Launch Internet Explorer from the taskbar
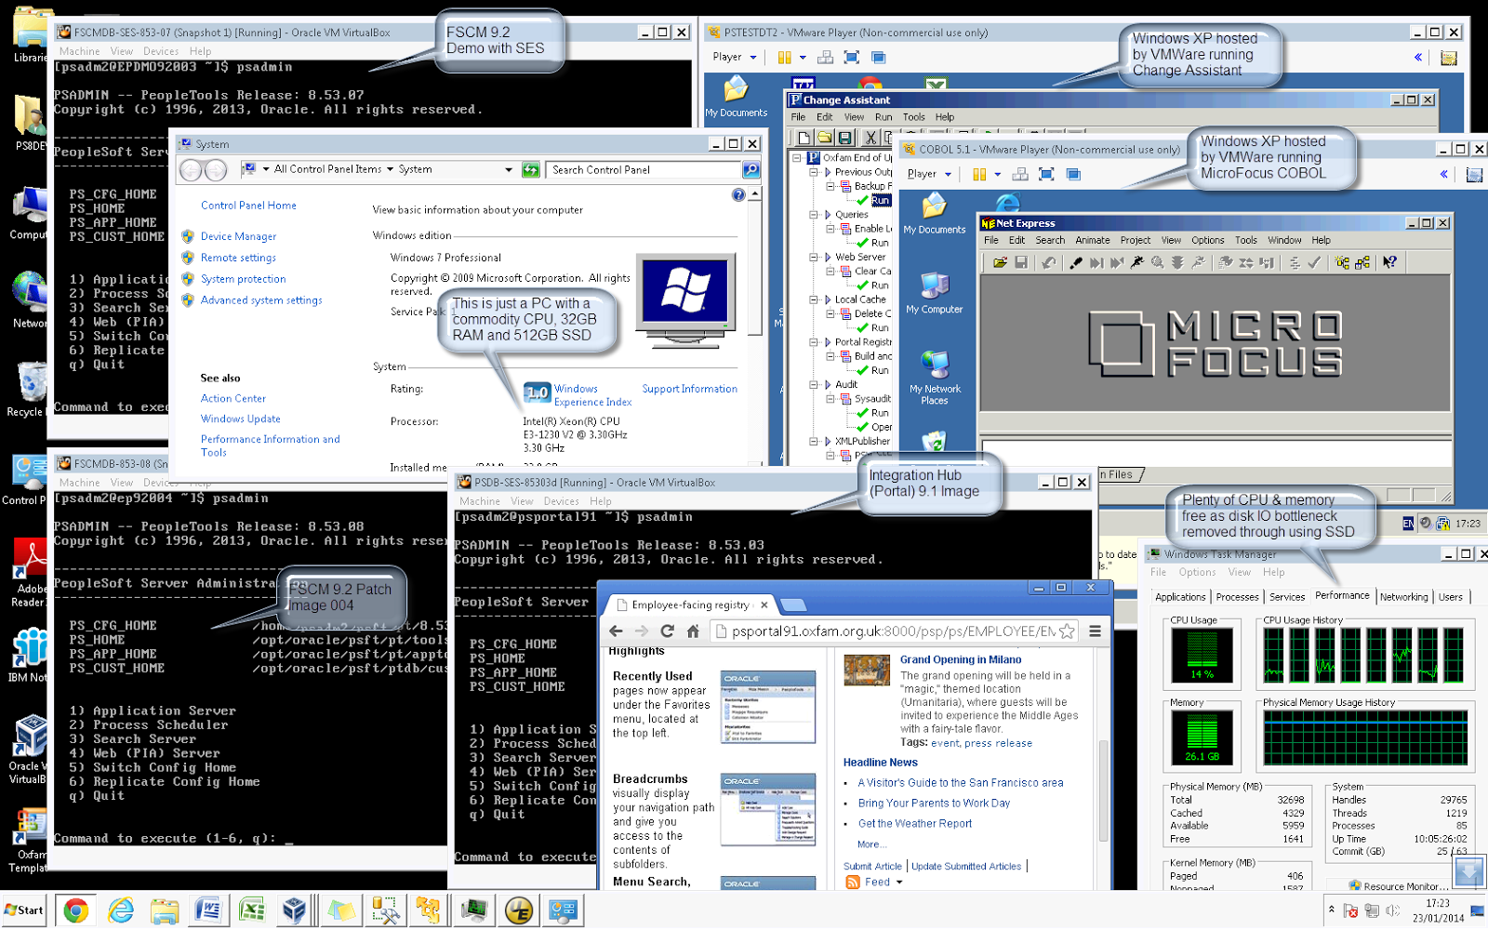 point(121,910)
